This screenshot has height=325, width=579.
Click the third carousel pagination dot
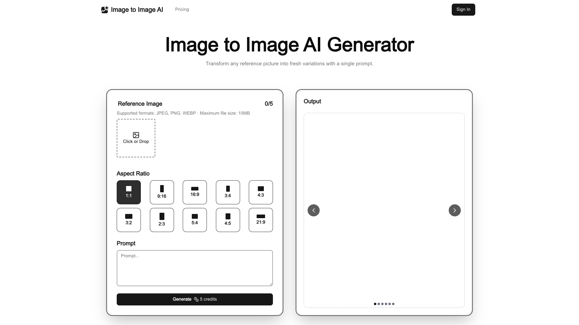click(x=382, y=304)
